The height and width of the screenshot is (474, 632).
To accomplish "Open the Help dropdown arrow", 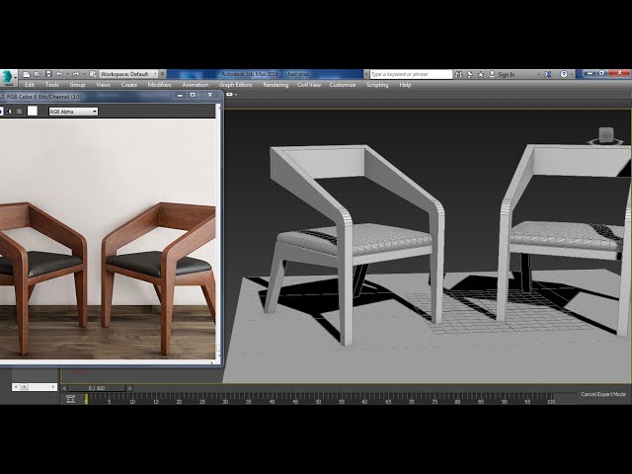I will [572, 74].
